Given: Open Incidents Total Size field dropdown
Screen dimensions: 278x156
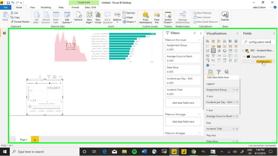Looking at the screenshot, I should [x=234, y=129].
